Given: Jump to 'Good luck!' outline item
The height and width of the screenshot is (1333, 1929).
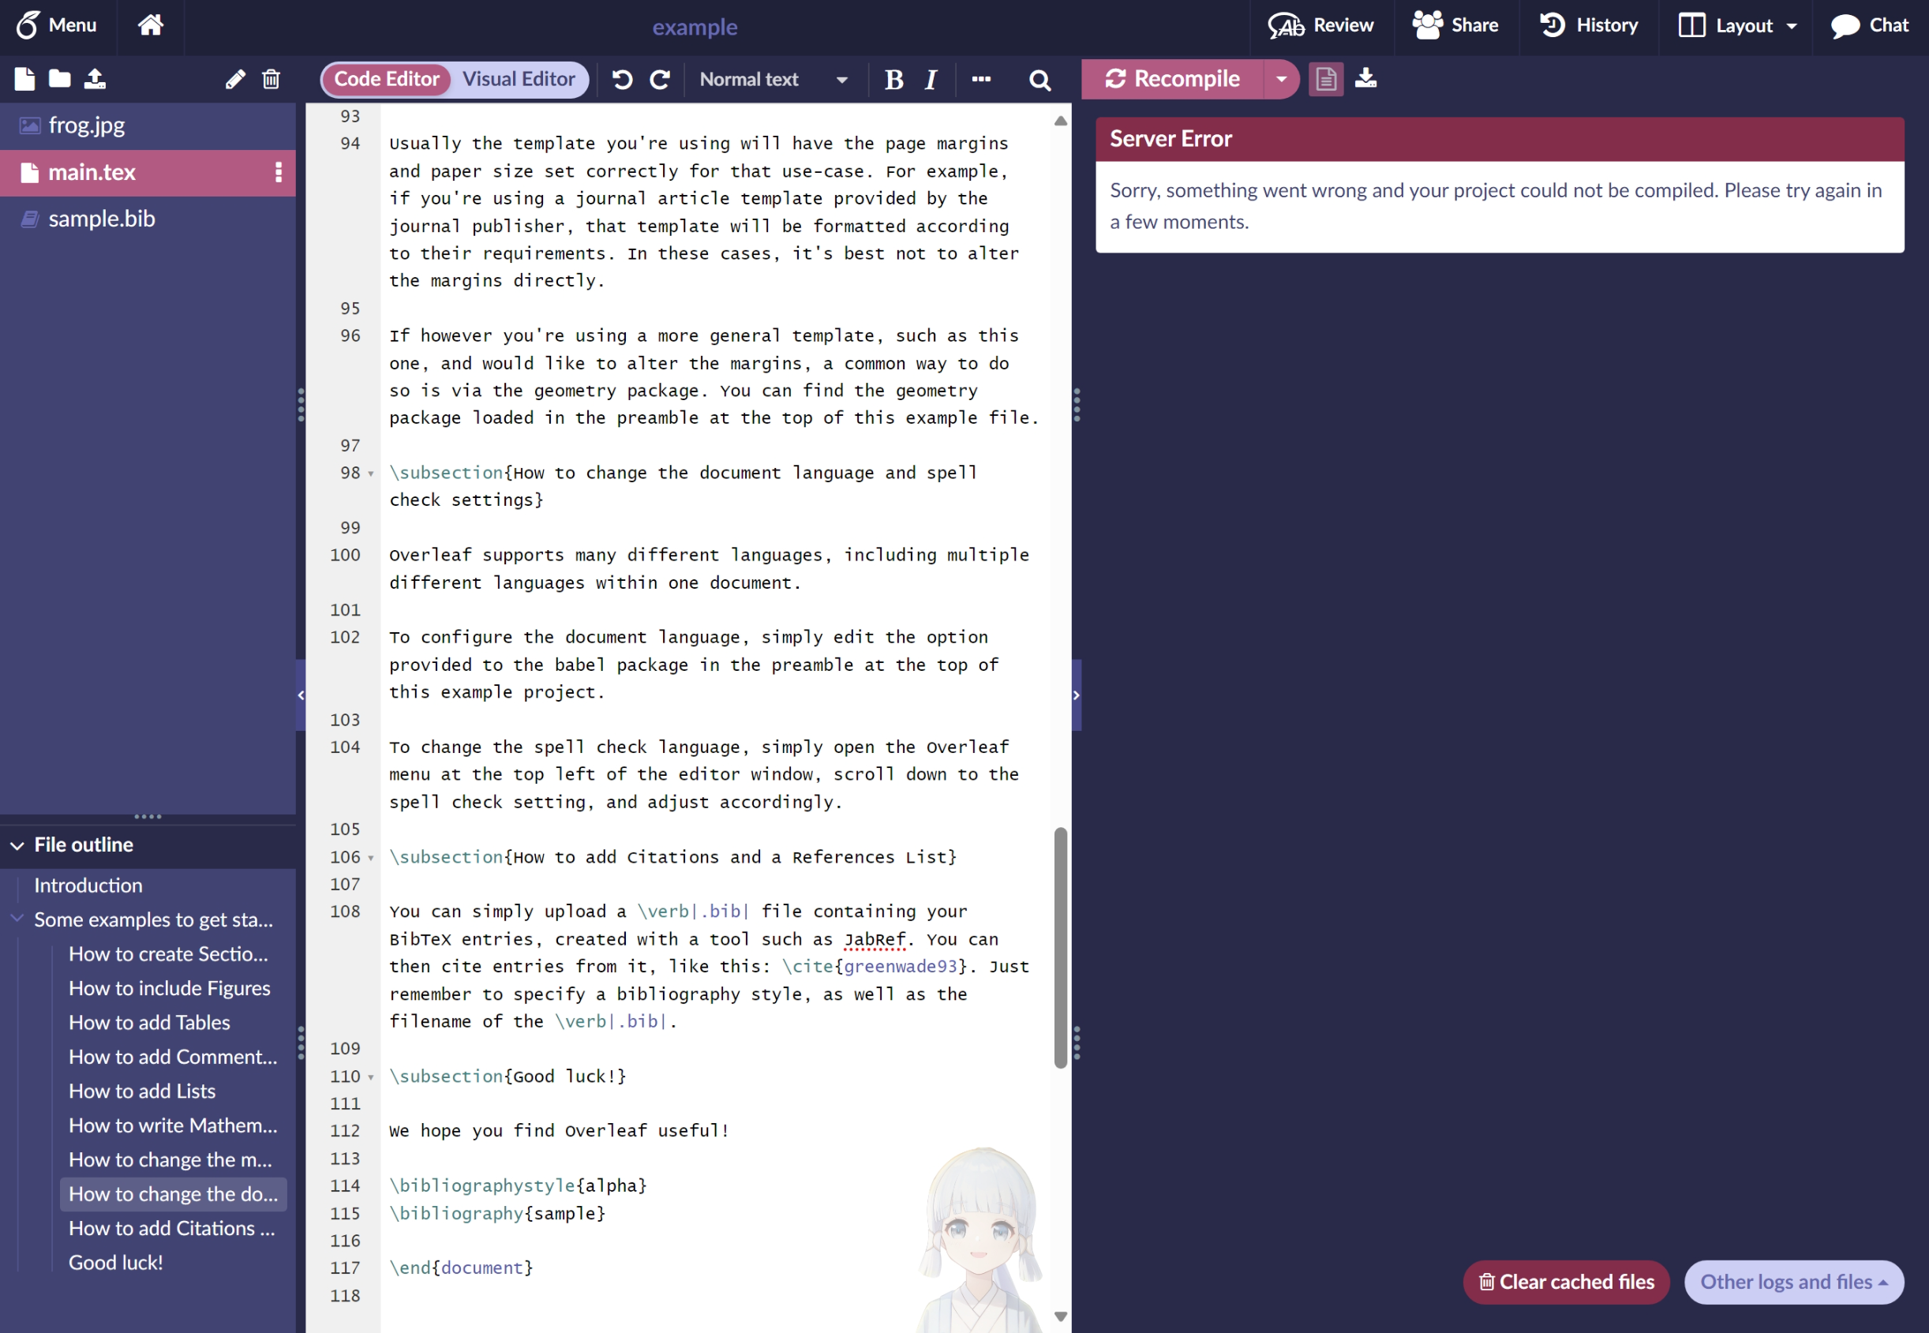Looking at the screenshot, I should [x=116, y=1263].
